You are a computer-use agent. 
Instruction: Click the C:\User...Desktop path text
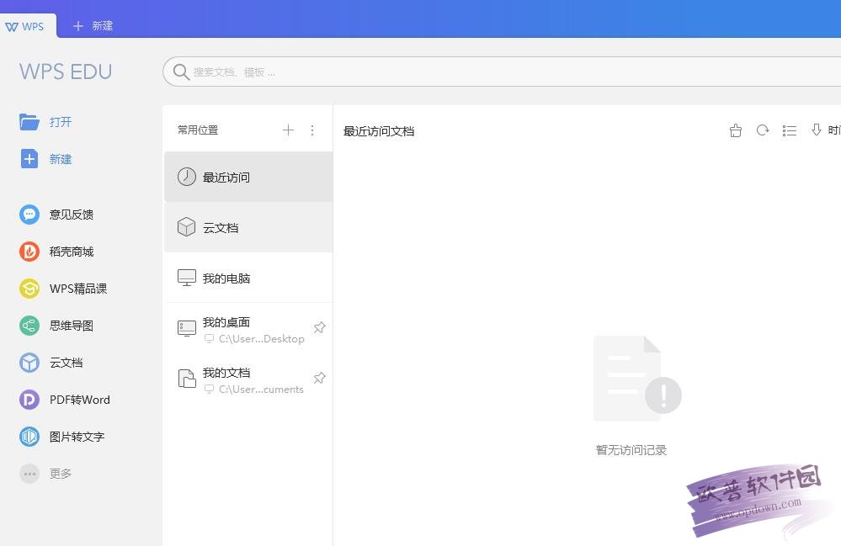click(262, 339)
